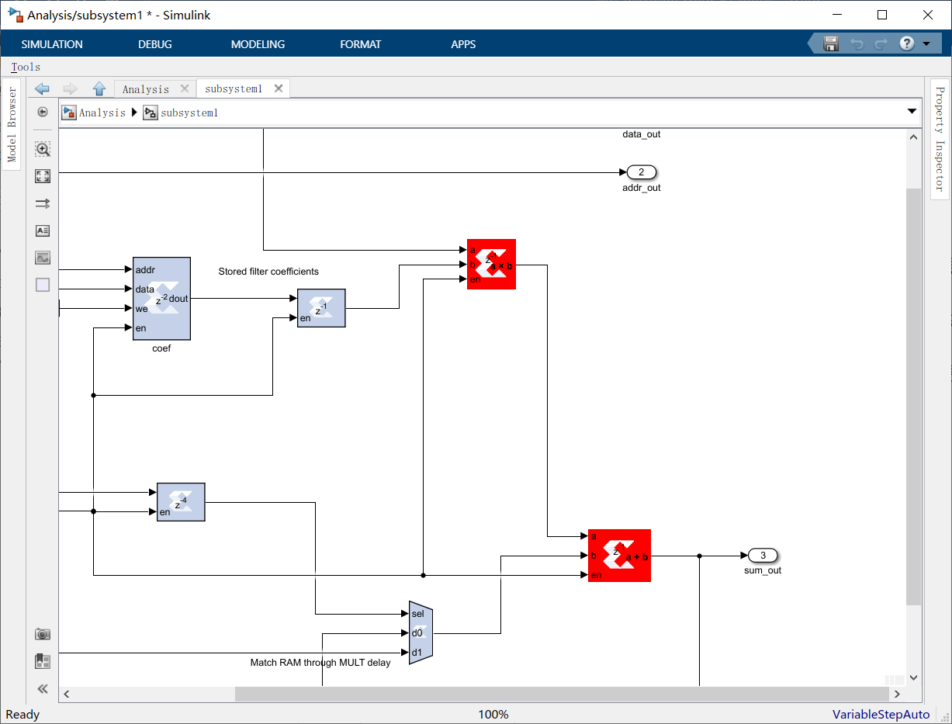This screenshot has width=952, height=724.
Task: Open the MODELING ribbon tab
Action: point(258,44)
